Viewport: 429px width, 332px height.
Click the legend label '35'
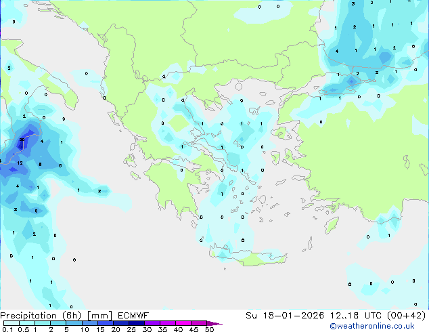pyautogui.click(x=163, y=329)
